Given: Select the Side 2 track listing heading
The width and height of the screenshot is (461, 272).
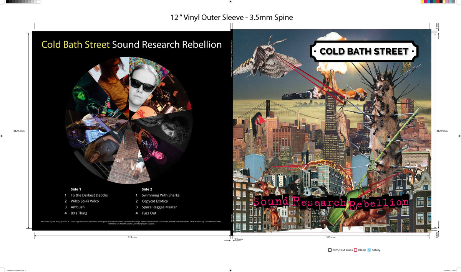Looking at the screenshot, I should pyautogui.click(x=148, y=189).
